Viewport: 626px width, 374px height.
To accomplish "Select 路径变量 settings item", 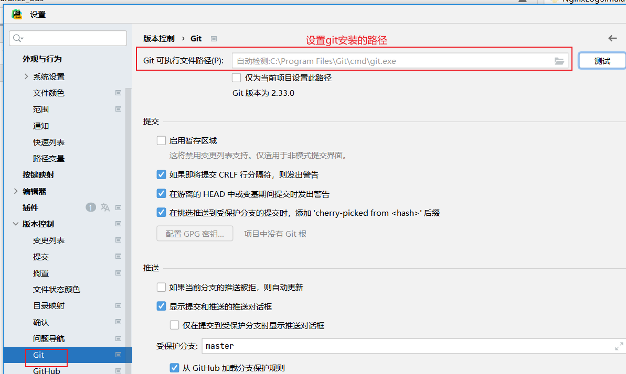I will tap(48, 158).
